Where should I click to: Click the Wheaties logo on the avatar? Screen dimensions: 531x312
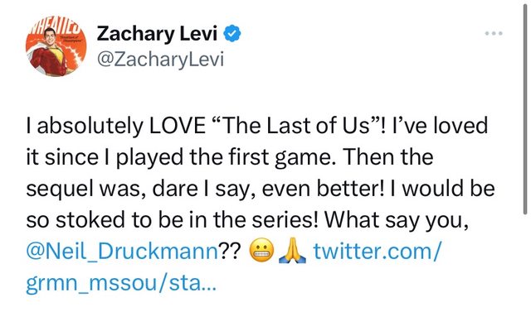pyautogui.click(x=54, y=26)
